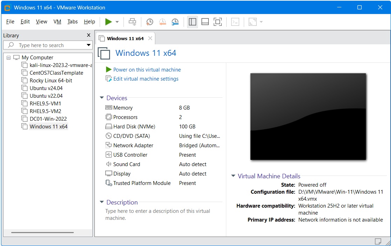391x246 pixels.
Task: Select Rocky Linux 64-bit VM
Action: pos(51,81)
